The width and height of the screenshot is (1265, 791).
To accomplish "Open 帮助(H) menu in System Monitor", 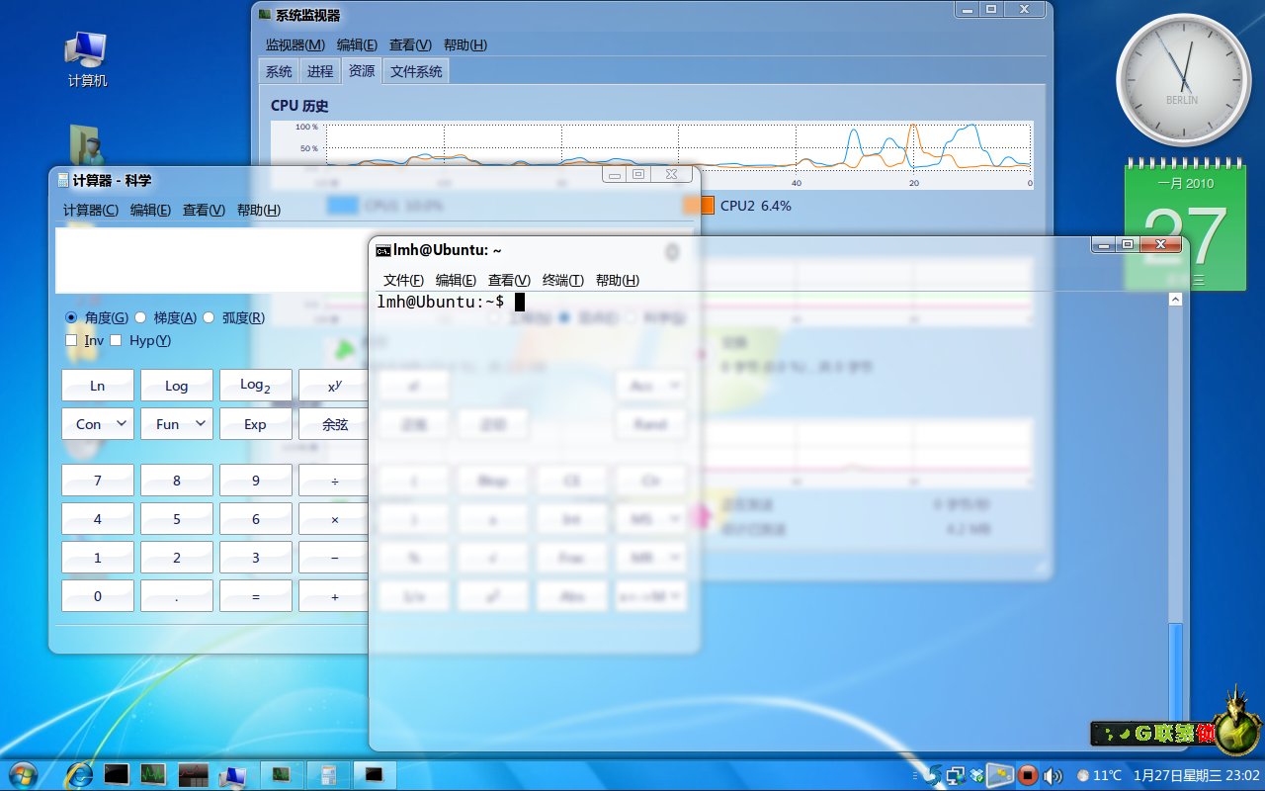I will point(465,44).
